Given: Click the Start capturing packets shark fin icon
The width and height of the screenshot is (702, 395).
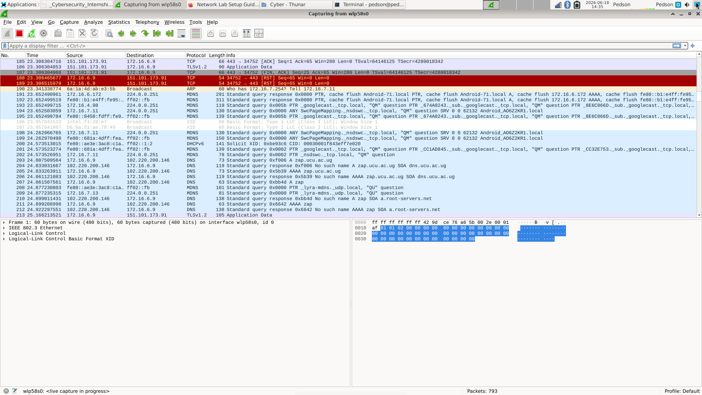Looking at the screenshot, I should click(7, 34).
